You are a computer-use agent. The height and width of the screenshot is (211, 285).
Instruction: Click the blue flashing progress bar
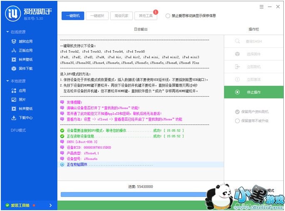pyautogui.click(x=134, y=194)
